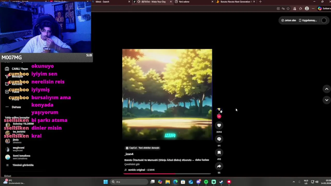Click the clock and date in taskbar
The image size is (331, 186).
326,182
